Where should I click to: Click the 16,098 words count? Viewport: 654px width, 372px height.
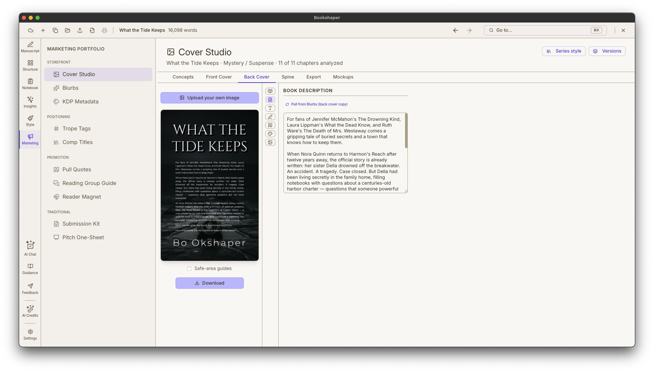pos(182,30)
